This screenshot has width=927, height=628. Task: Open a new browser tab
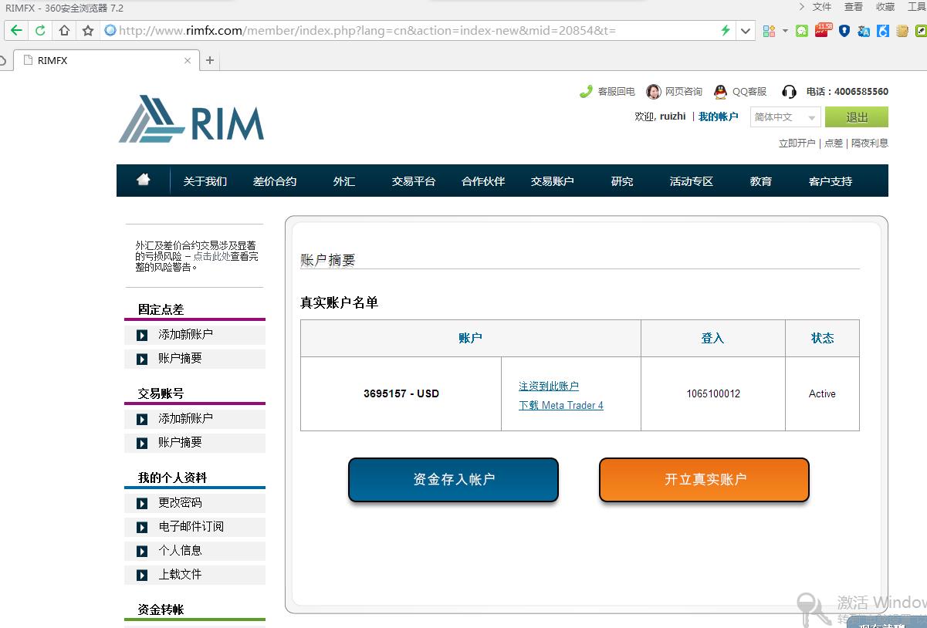click(210, 60)
